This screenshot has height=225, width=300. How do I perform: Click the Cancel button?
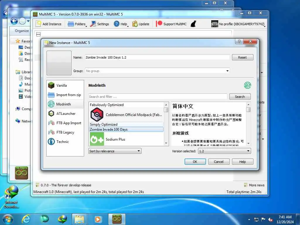click(x=219, y=162)
